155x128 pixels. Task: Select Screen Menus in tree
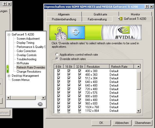(21, 80)
